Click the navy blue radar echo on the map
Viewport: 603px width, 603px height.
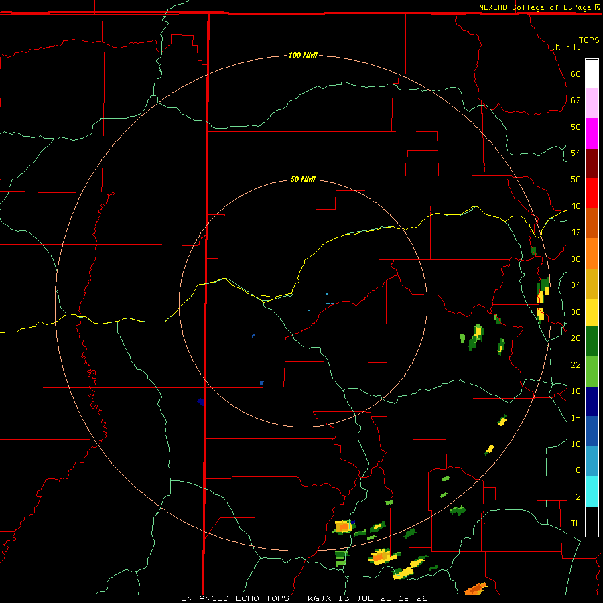click(200, 402)
